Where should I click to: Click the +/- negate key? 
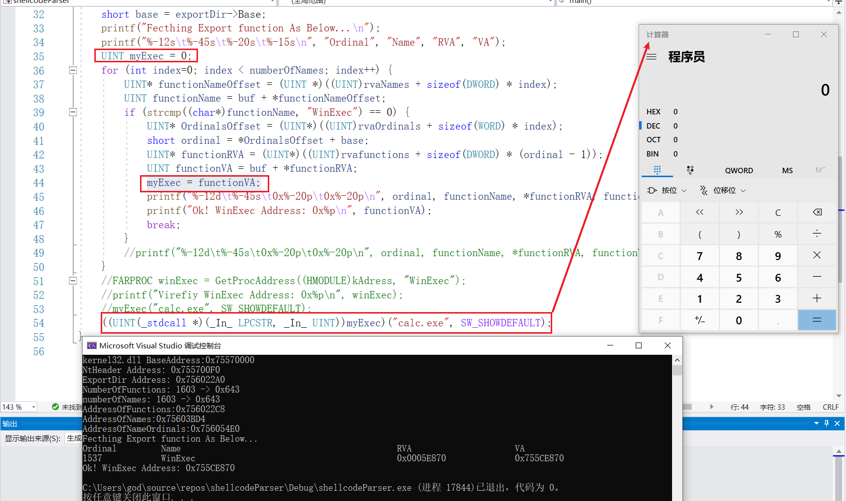point(700,320)
